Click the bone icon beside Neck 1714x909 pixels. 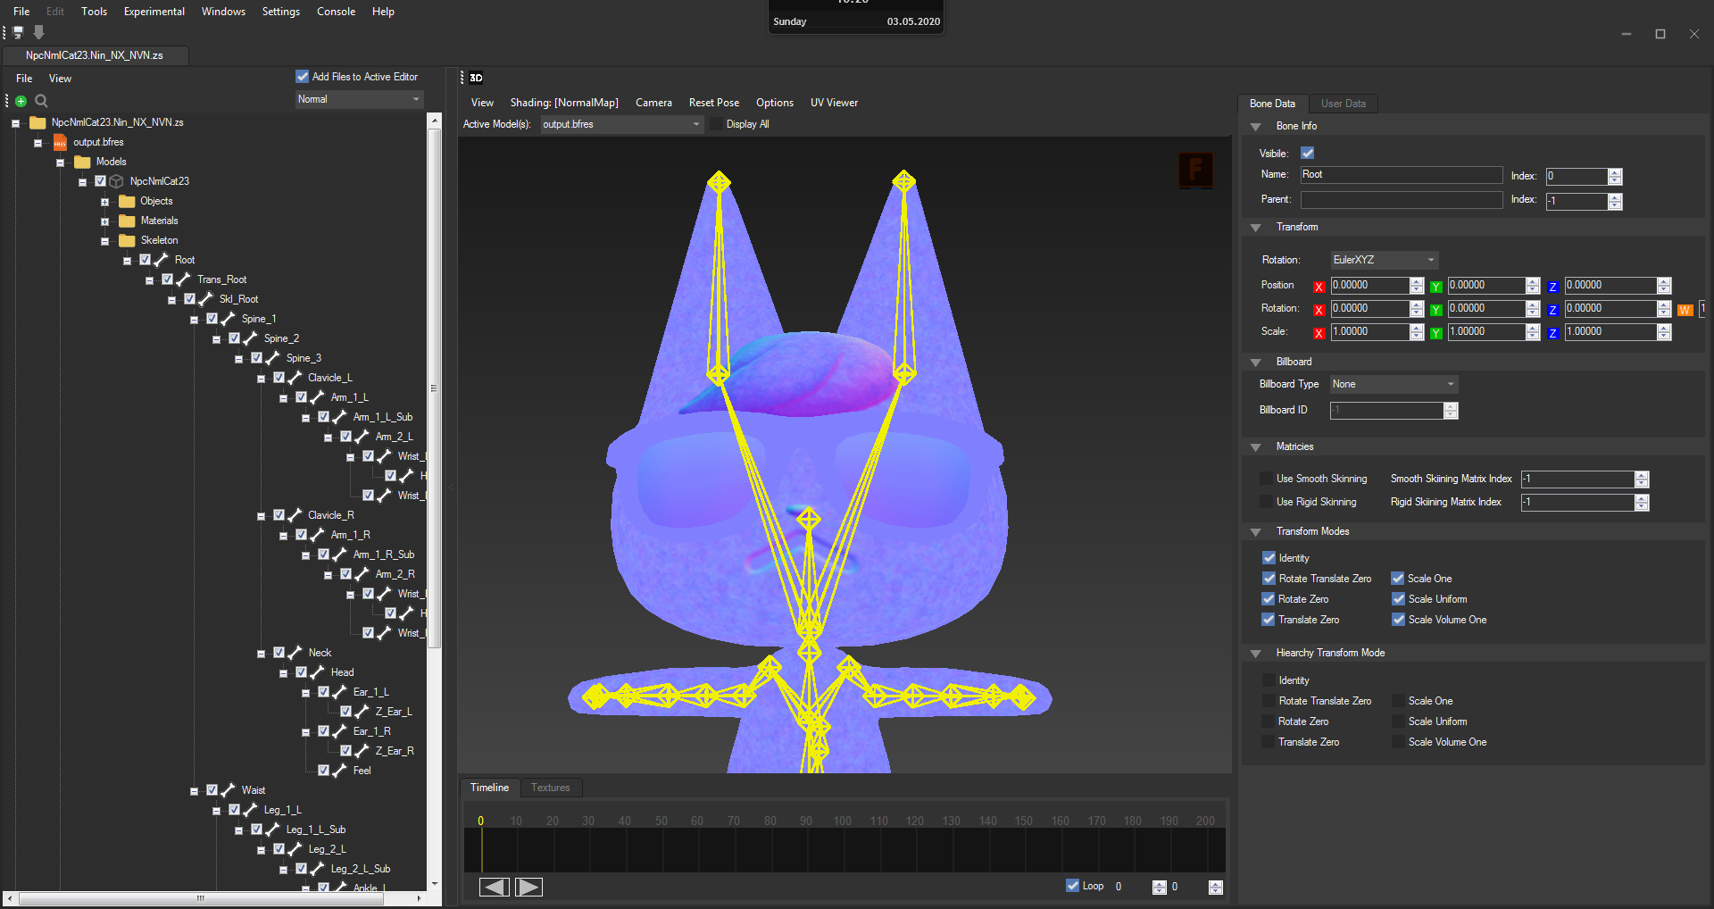(x=295, y=653)
